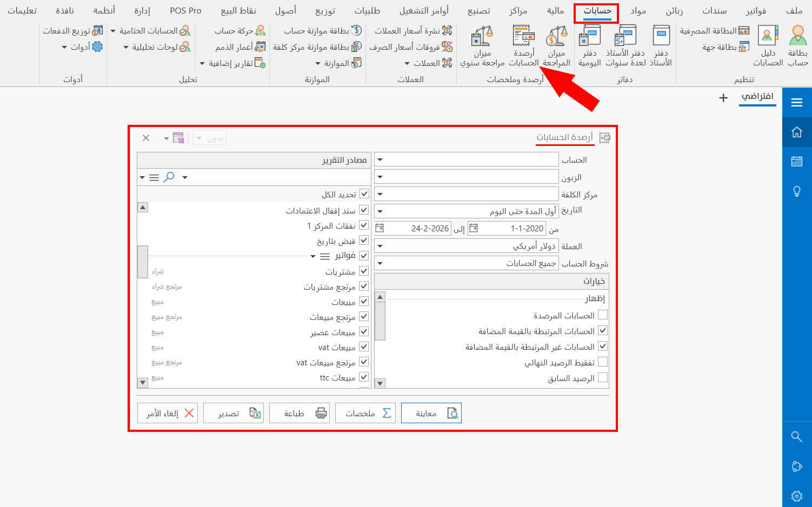Open calendar picker for start date 1-1-2020
Screen dimensions: 812x507
[473, 228]
